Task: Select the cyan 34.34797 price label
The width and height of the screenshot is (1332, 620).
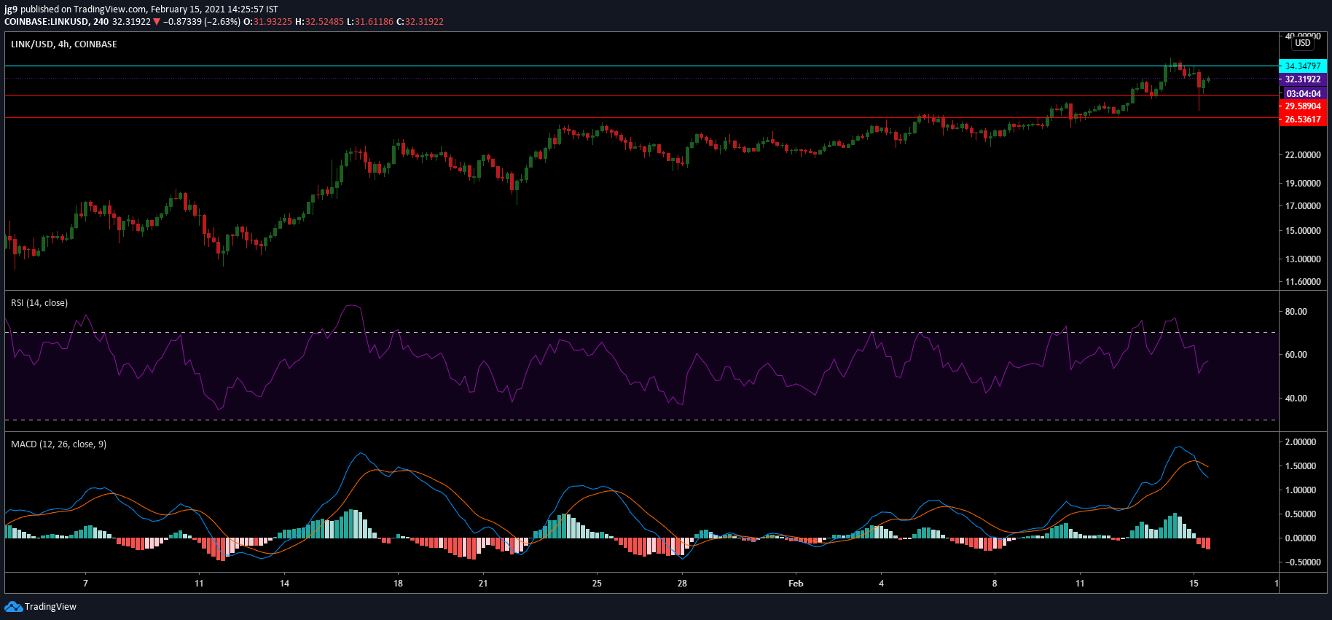Action: point(1303,66)
